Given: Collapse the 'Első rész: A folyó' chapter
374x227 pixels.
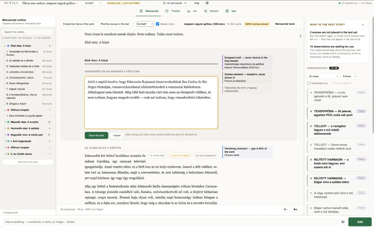Looking at the screenshot, I should tap(5, 46).
